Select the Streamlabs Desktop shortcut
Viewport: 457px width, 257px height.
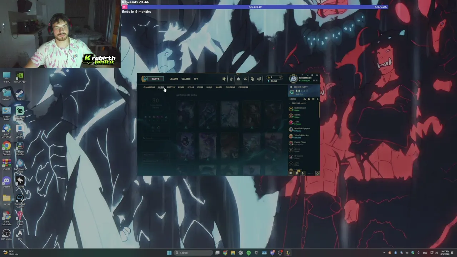click(20, 114)
